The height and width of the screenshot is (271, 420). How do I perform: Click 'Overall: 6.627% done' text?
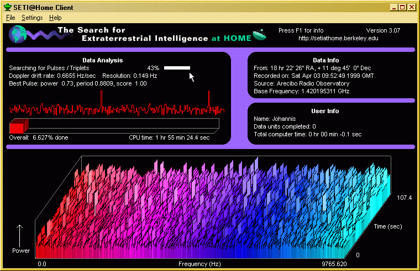pyautogui.click(x=39, y=137)
